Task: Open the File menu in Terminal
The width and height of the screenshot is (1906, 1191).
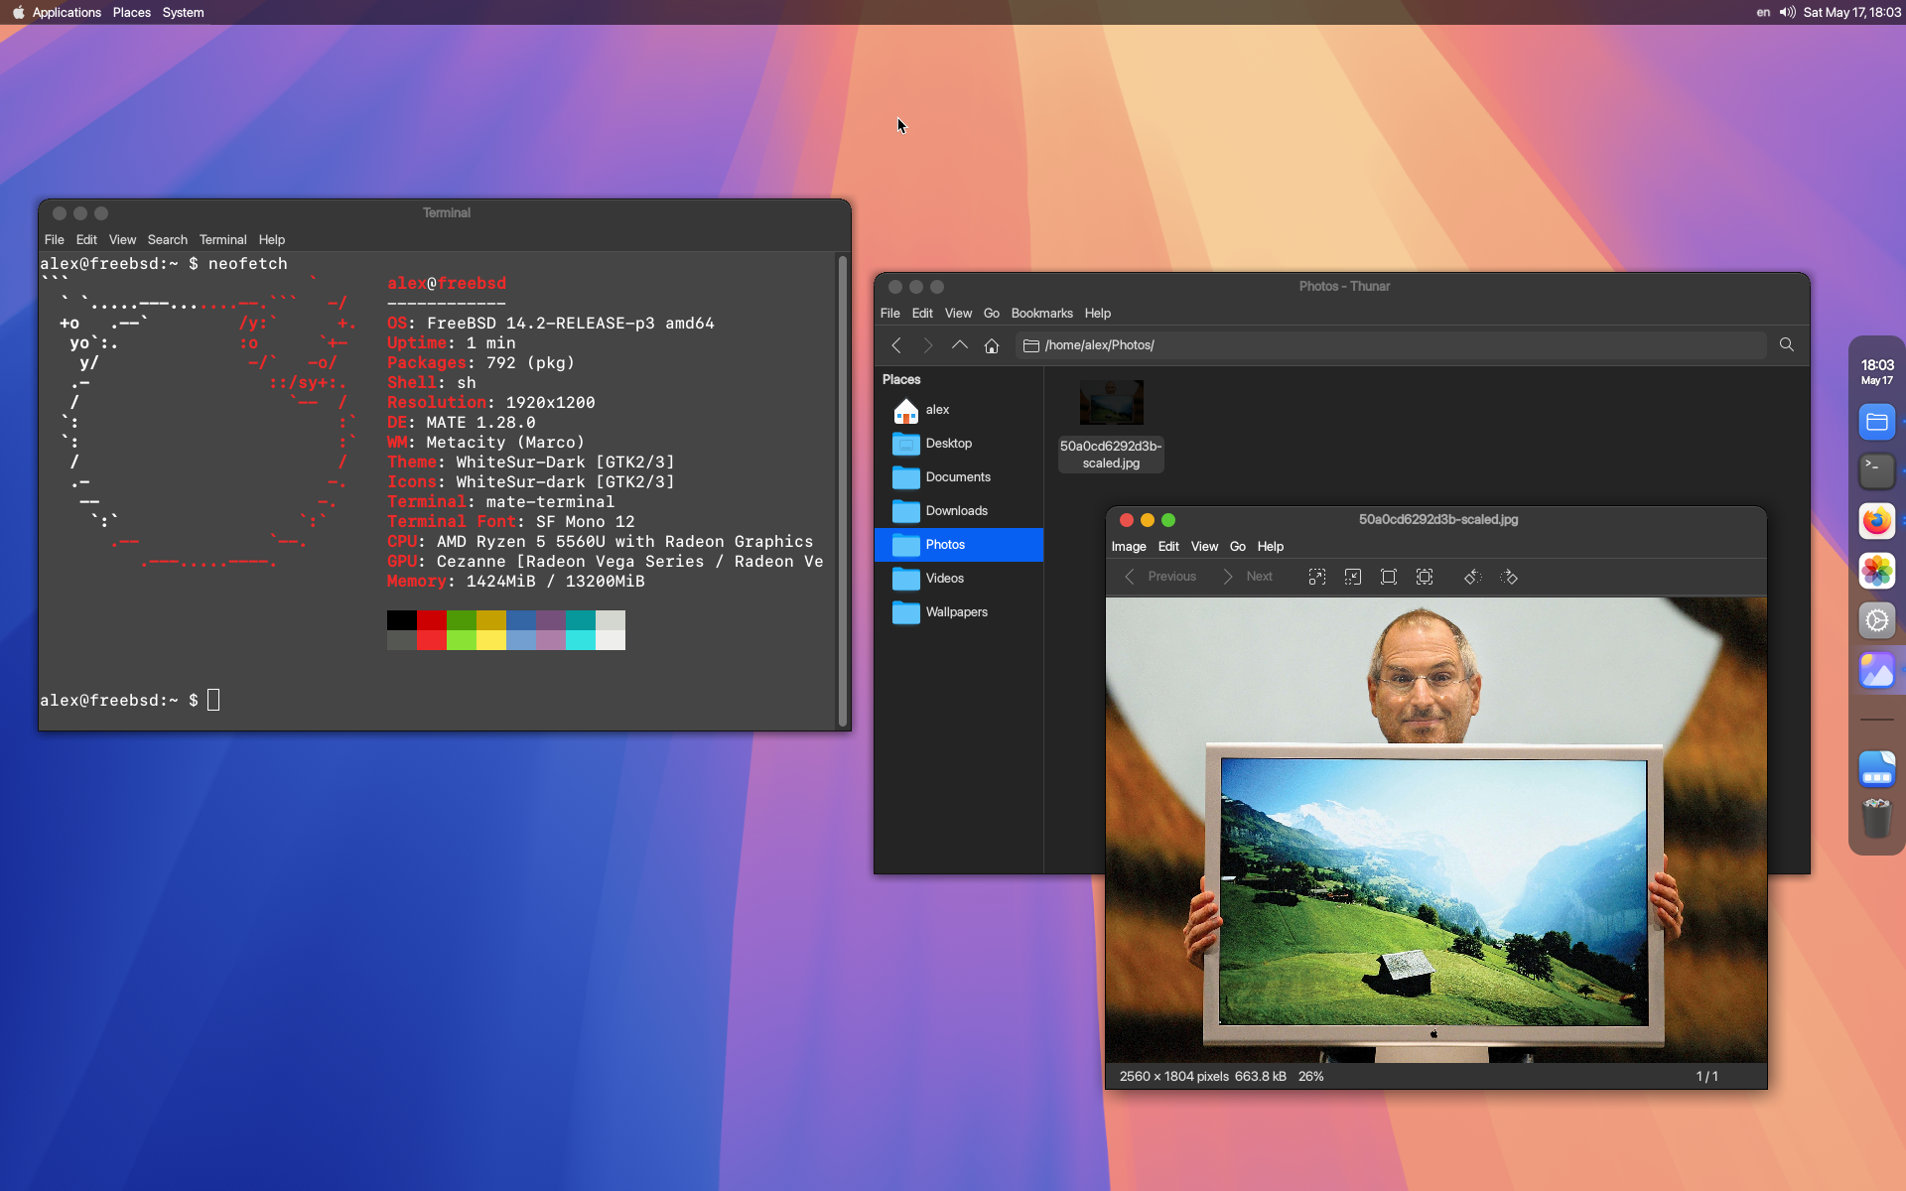Action: coord(55,240)
